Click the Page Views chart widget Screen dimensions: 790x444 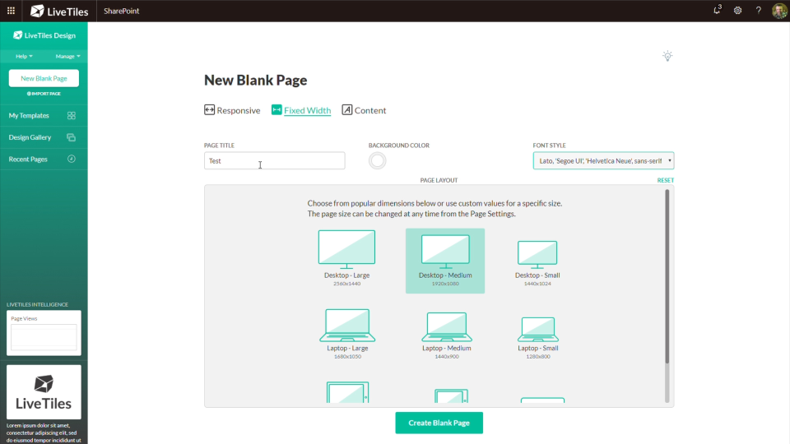pos(44,333)
